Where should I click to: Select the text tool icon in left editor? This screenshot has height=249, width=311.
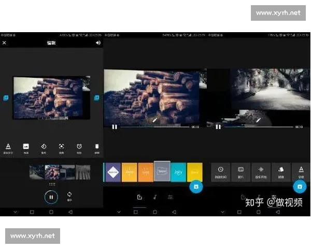[8, 148]
